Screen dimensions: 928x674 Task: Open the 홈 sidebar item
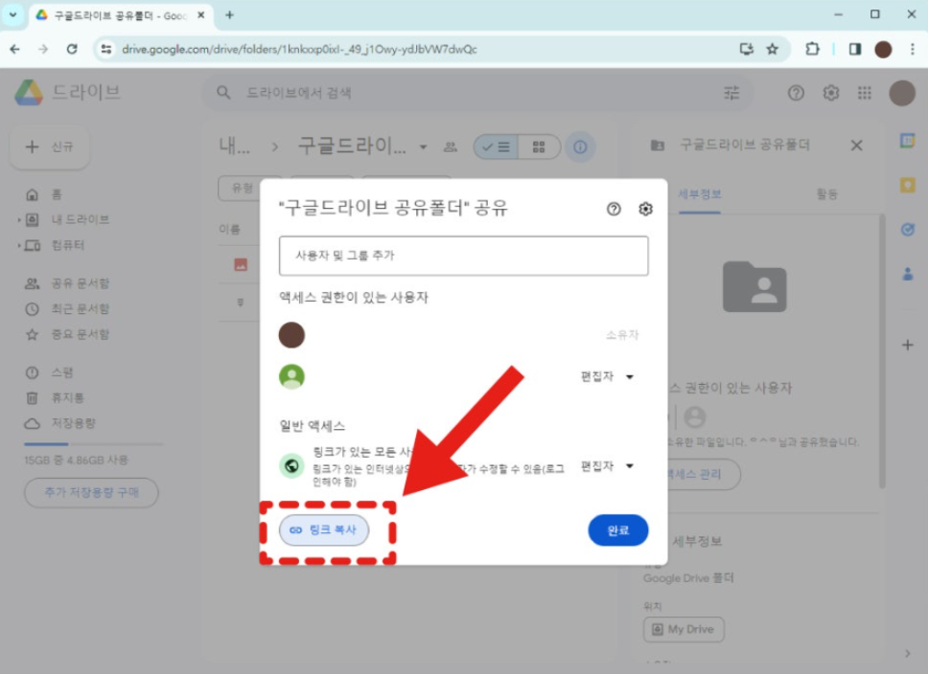click(x=57, y=194)
